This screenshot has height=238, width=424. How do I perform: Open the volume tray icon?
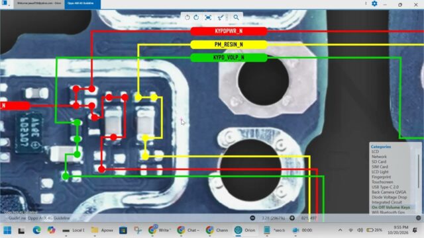(360, 230)
